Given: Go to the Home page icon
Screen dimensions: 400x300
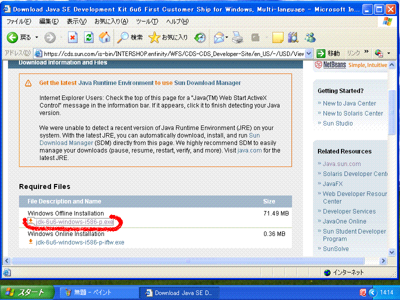Looking at the screenshot, I should (x=104, y=38).
